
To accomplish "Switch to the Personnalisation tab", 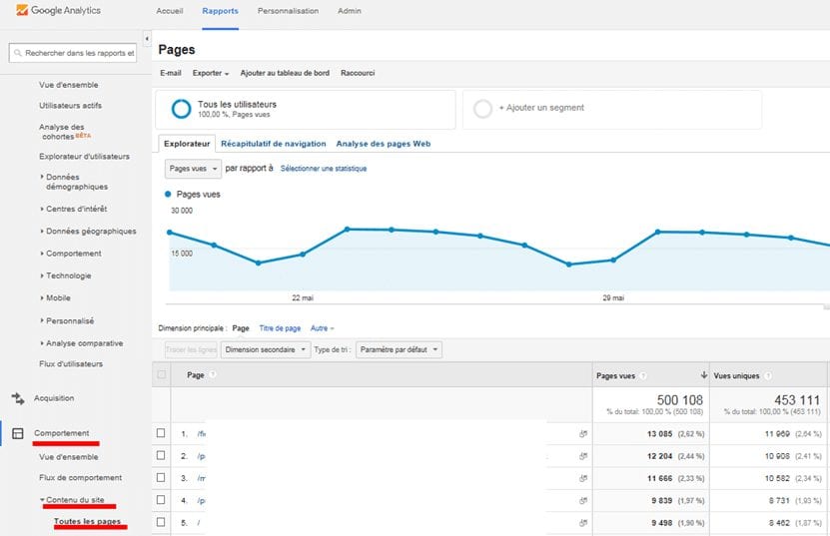I will (x=288, y=11).
